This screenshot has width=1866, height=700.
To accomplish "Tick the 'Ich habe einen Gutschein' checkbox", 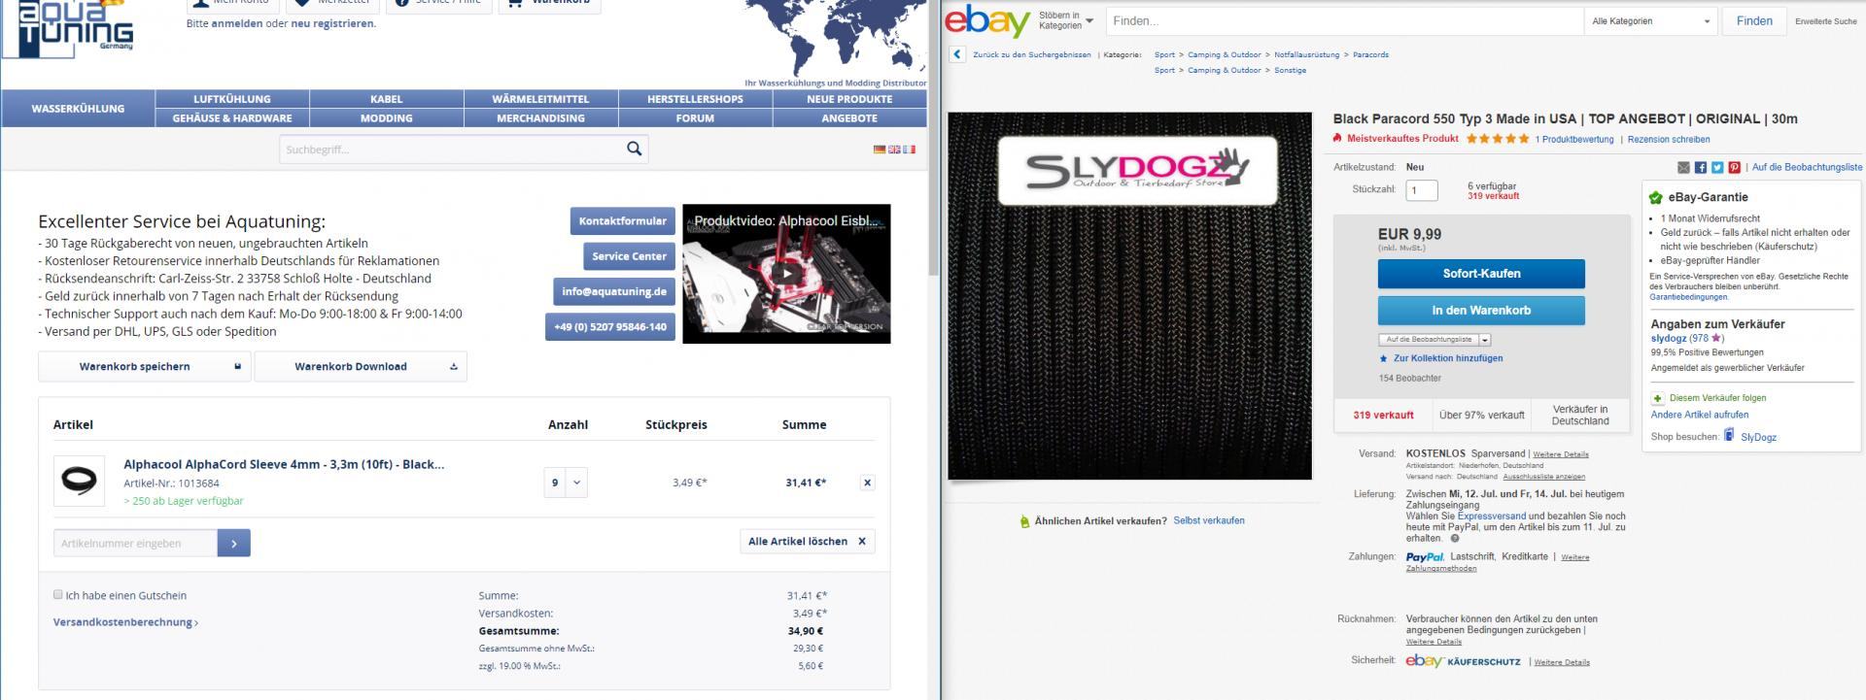I will 58,594.
